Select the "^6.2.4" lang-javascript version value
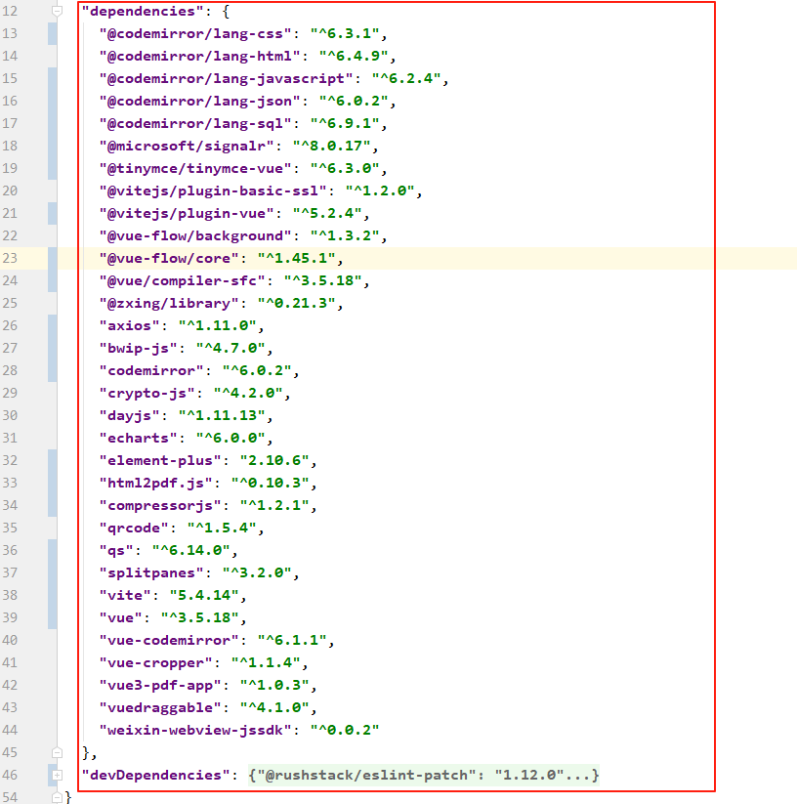 (x=406, y=78)
